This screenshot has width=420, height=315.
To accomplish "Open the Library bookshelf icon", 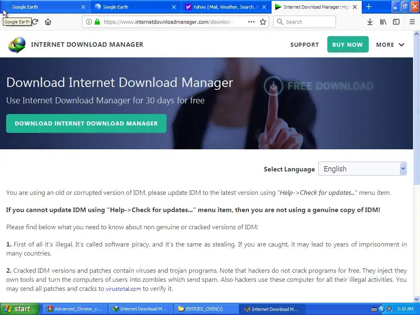I will [383, 22].
